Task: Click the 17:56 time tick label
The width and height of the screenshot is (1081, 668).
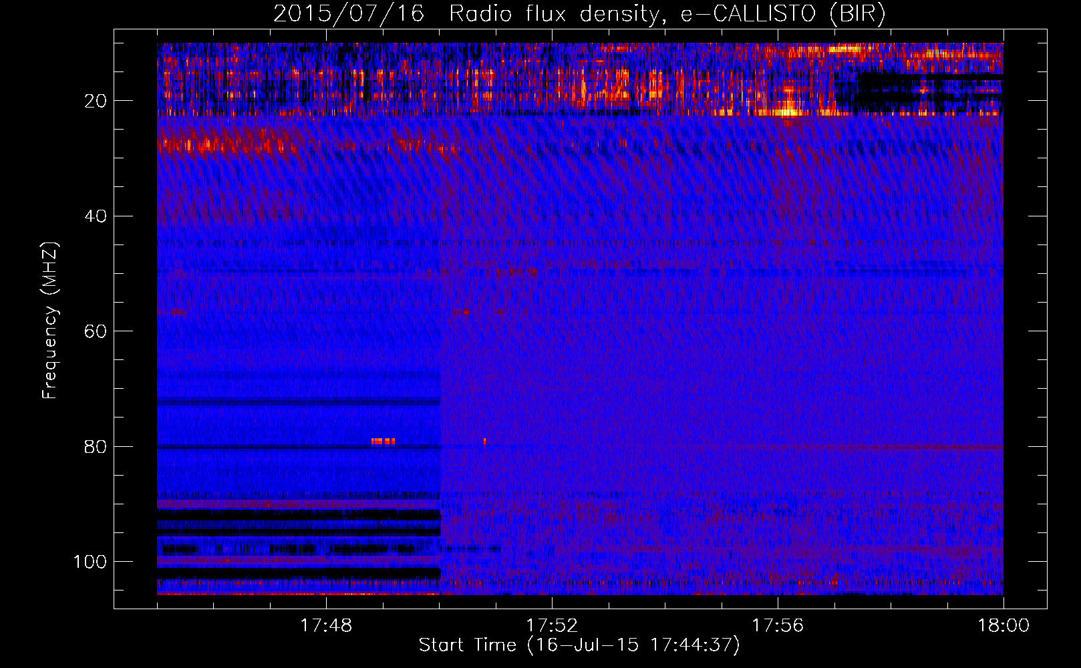Action: (778, 626)
